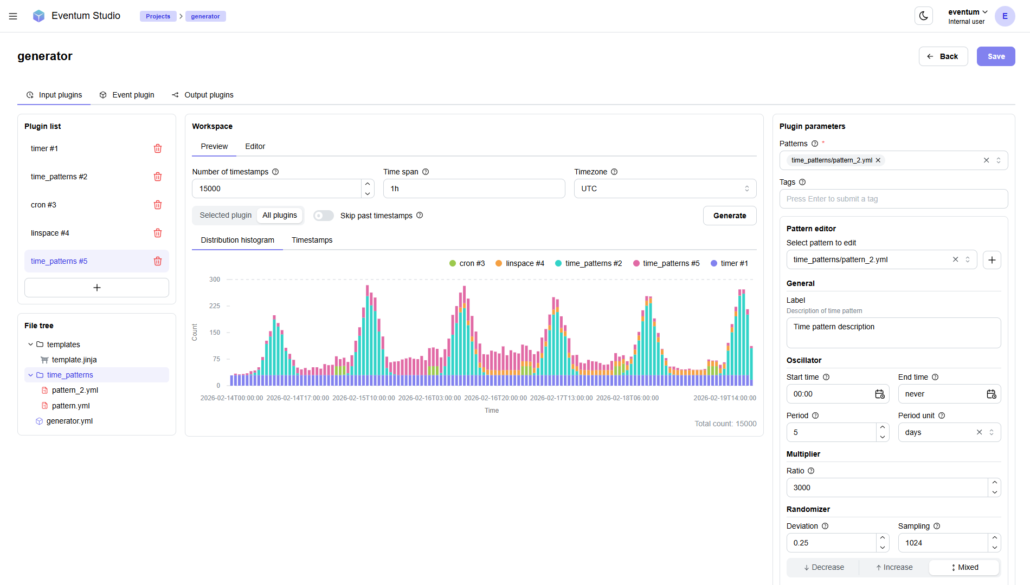1030x585 pixels.
Task: Toggle time_patterns #2 legend color swatch
Action: (x=558, y=263)
